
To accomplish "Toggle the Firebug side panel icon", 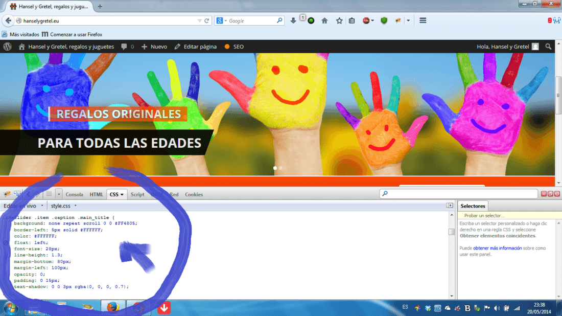I will tap(450, 206).
